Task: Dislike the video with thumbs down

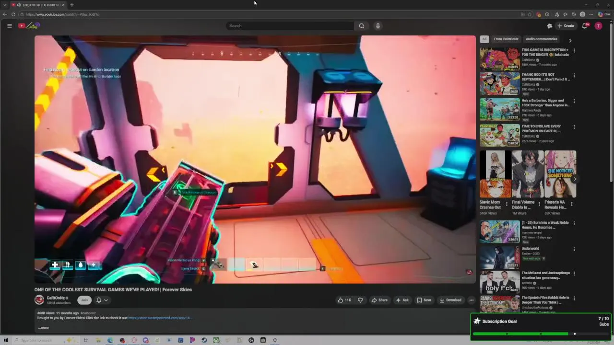Action: (x=360, y=300)
